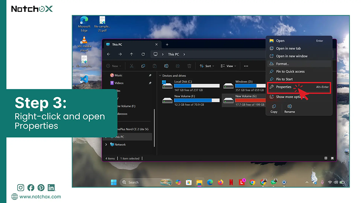Open the Windows Start menu
The width and height of the screenshot is (361, 203).
(114, 182)
